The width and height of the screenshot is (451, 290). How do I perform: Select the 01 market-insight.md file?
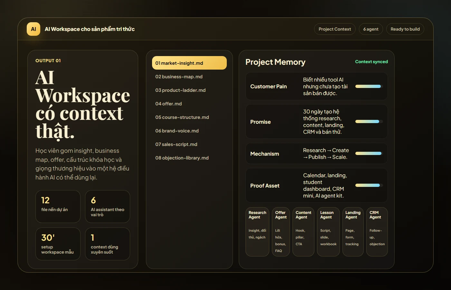point(189,63)
